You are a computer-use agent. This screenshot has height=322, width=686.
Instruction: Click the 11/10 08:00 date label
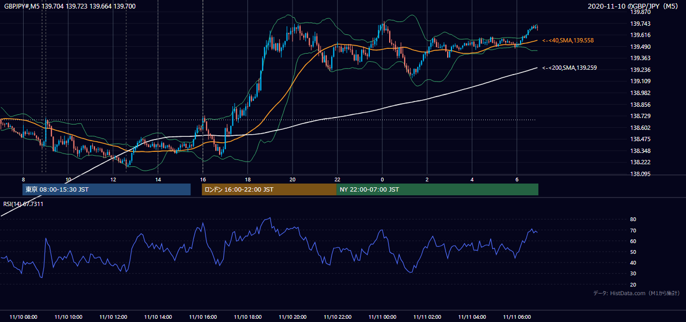(23, 317)
